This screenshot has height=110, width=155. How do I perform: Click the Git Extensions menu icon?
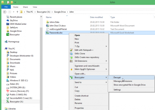coord(71,61)
